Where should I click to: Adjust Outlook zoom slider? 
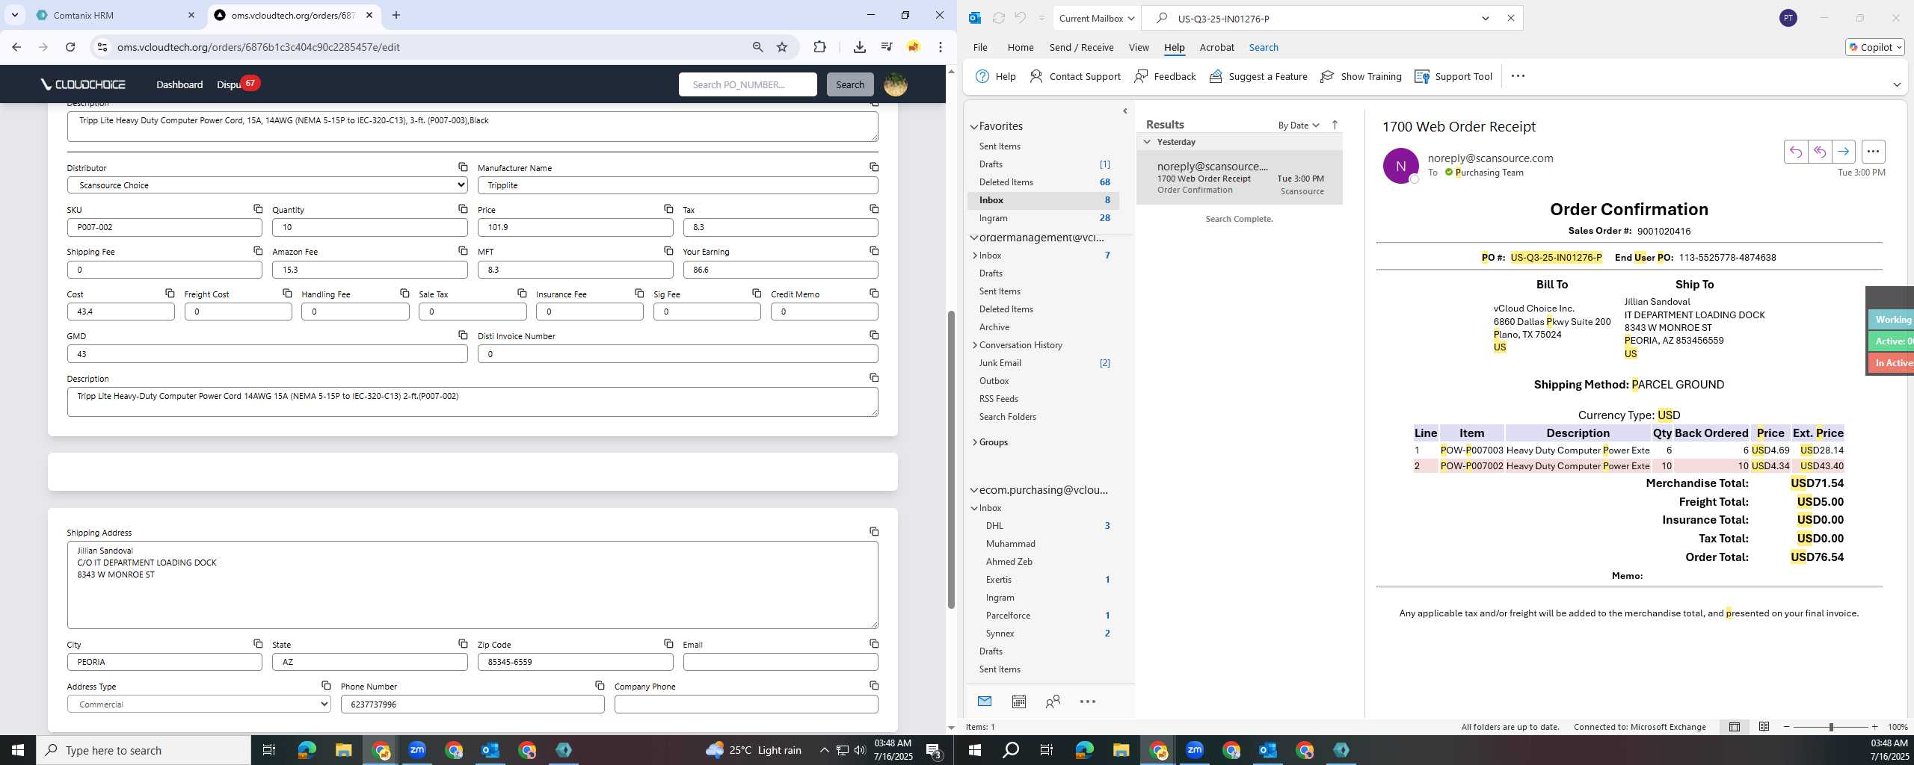(1831, 727)
